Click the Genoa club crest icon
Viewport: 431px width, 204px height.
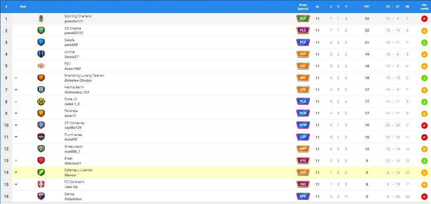click(41, 196)
